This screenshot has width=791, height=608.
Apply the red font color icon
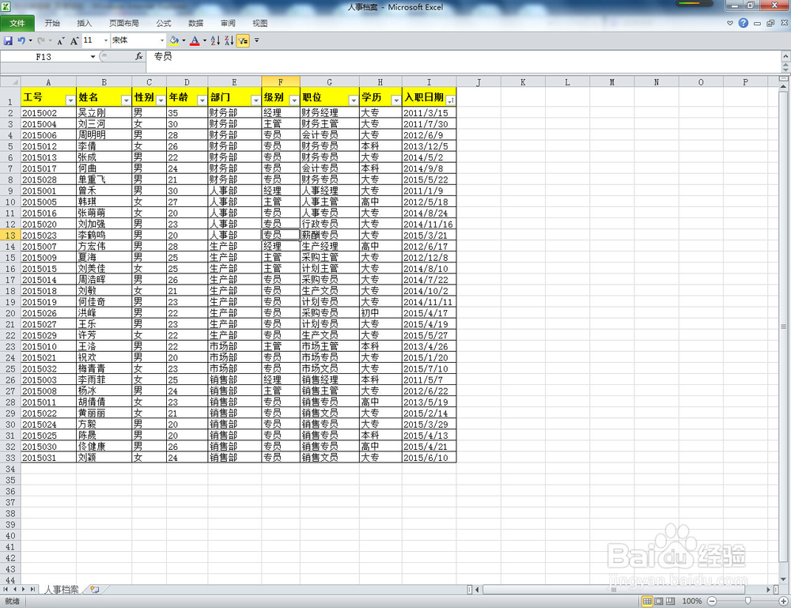195,40
